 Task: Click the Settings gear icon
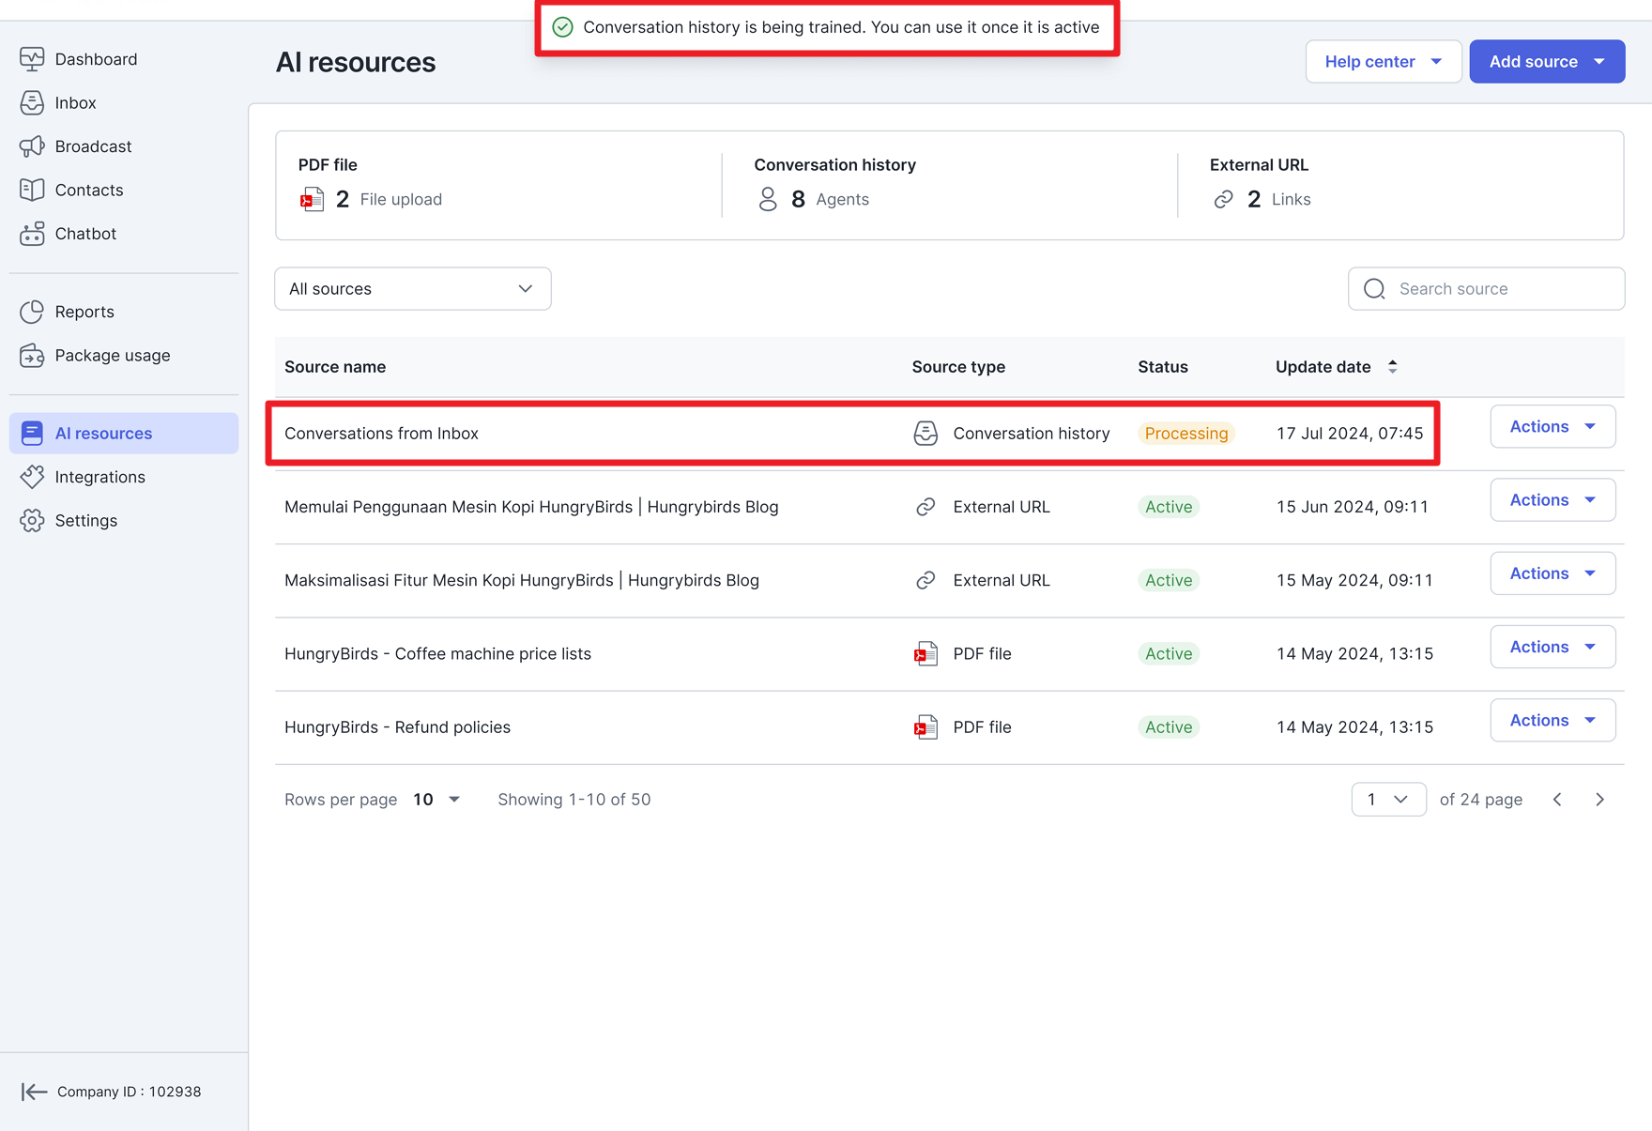click(32, 521)
